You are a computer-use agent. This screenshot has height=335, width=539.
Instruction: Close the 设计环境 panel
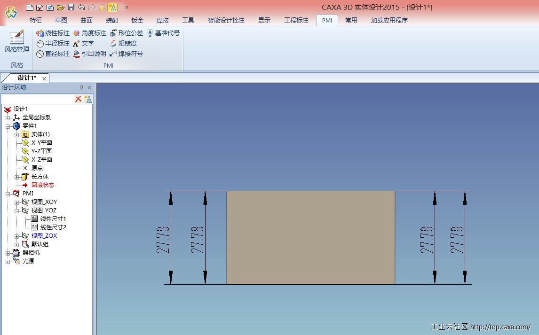click(x=89, y=87)
